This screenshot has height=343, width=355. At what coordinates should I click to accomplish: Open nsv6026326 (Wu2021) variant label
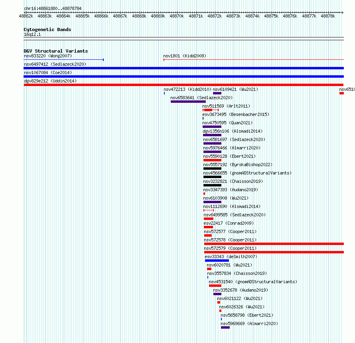coord(242,307)
